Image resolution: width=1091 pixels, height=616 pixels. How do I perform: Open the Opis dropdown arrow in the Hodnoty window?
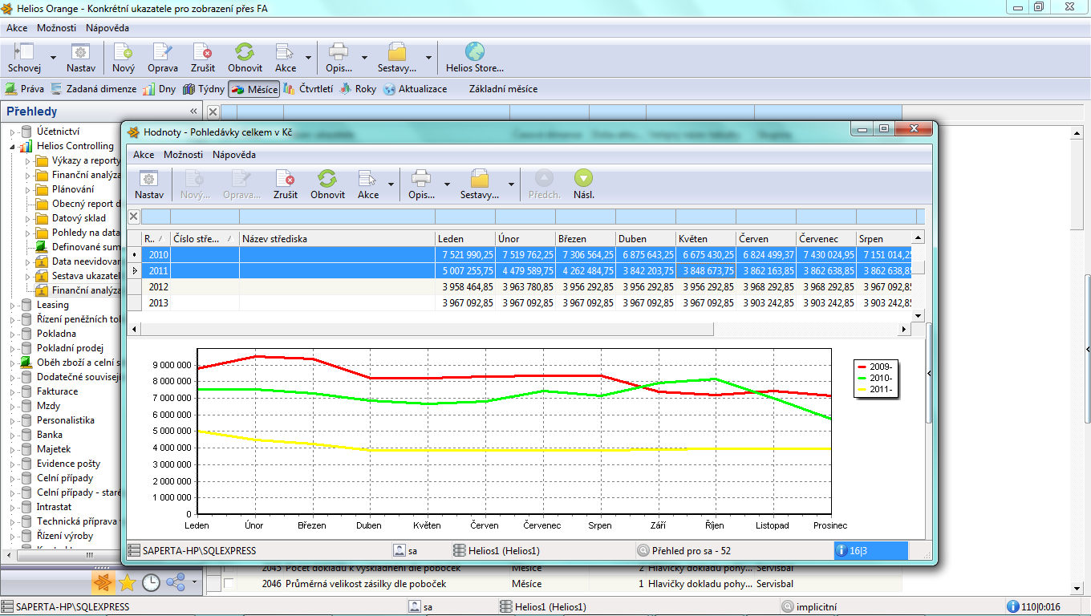point(445,184)
